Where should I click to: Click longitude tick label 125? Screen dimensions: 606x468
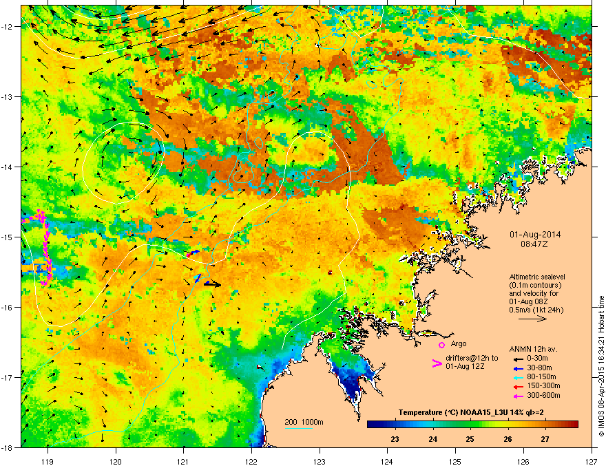[455, 461]
